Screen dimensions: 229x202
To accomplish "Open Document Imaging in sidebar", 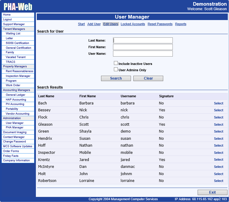I will pyautogui.click(x=18, y=132).
